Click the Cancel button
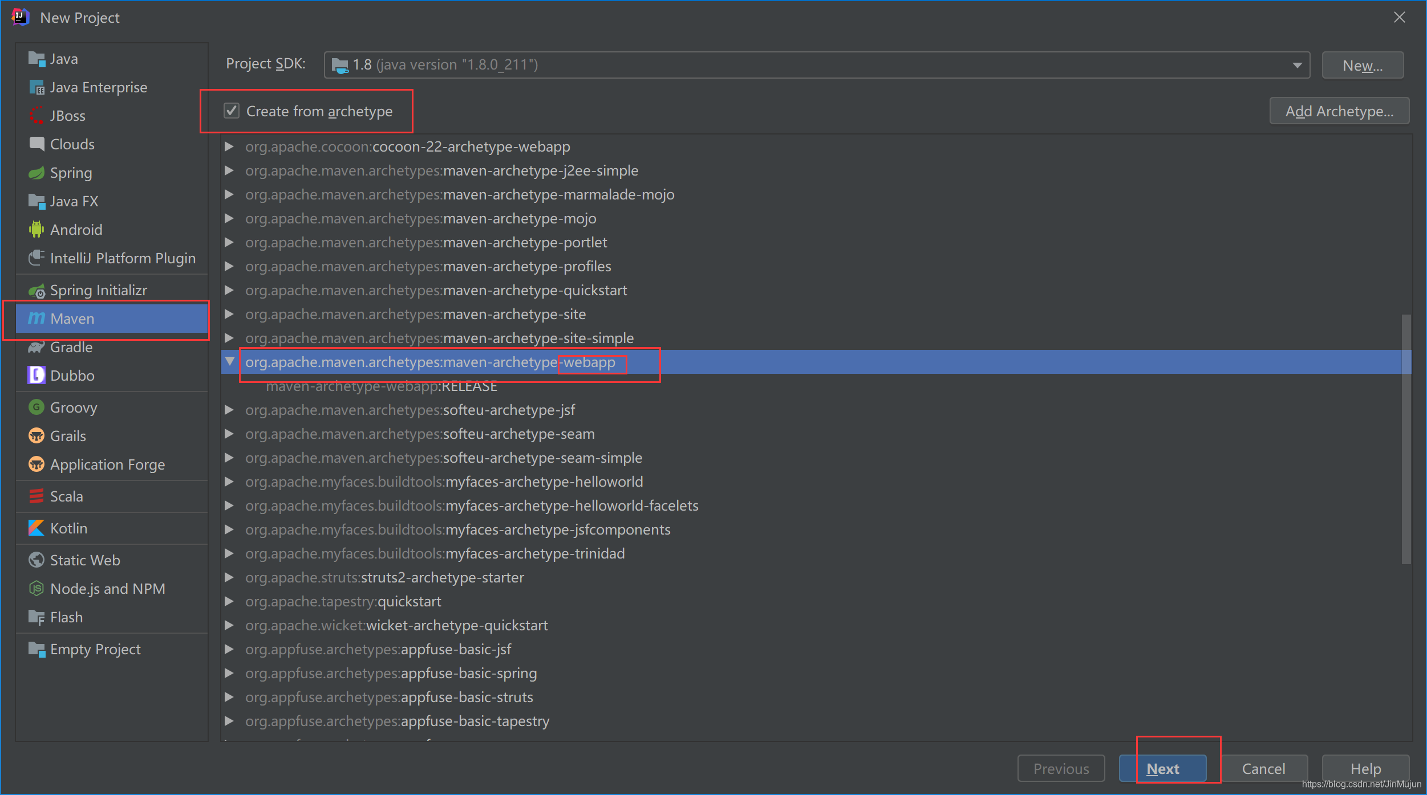Screen dimensions: 1427x795 tap(1264, 769)
